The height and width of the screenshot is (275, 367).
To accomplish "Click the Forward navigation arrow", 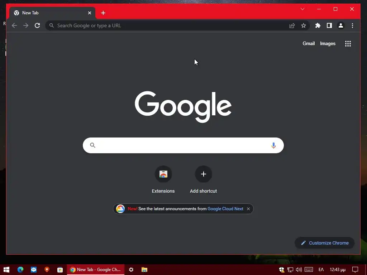I will coord(26,25).
